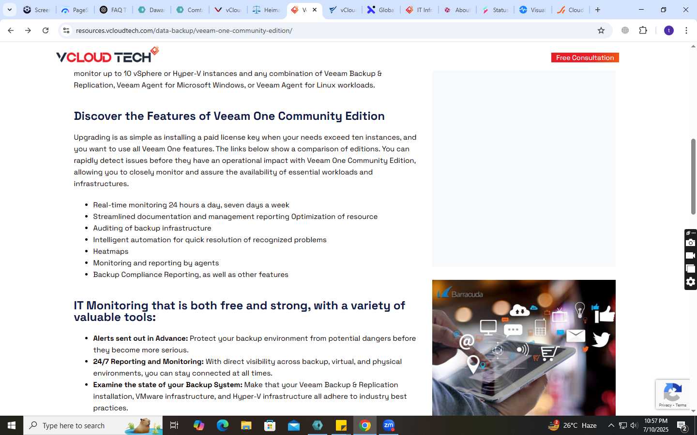Open settings gear on side panel
Viewport: 697px width, 435px height.
(x=691, y=282)
